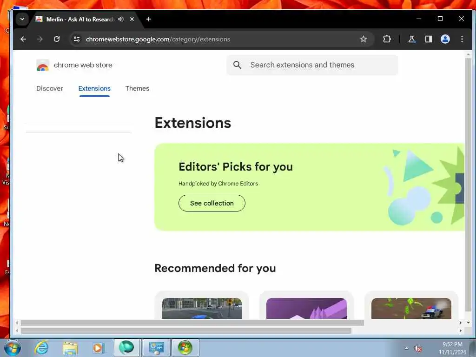This screenshot has width=476, height=357.
Task: Click the muted volume tray icon
Action: (x=418, y=349)
